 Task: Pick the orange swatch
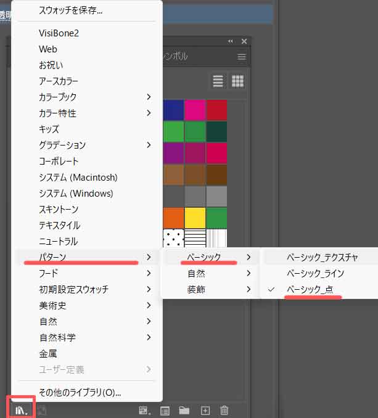click(x=173, y=218)
